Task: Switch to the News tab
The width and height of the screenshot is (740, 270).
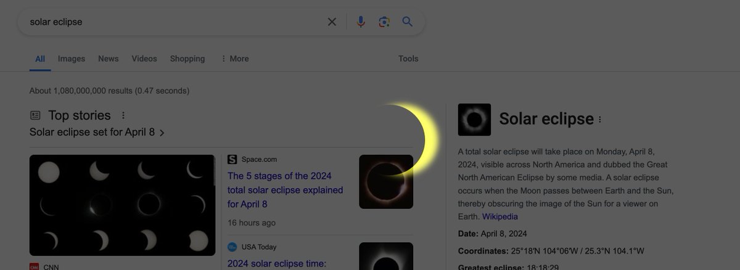Action: pyautogui.click(x=108, y=59)
